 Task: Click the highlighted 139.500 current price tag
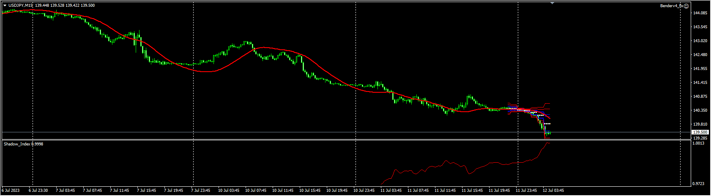point(700,132)
